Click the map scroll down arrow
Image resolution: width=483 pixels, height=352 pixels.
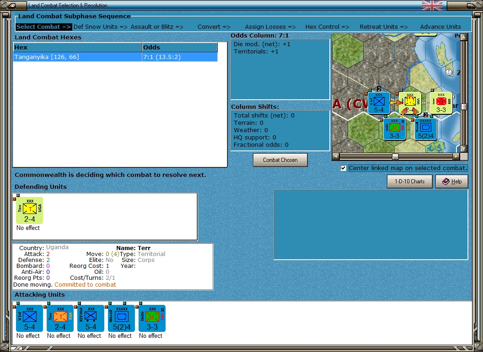pos(464,149)
